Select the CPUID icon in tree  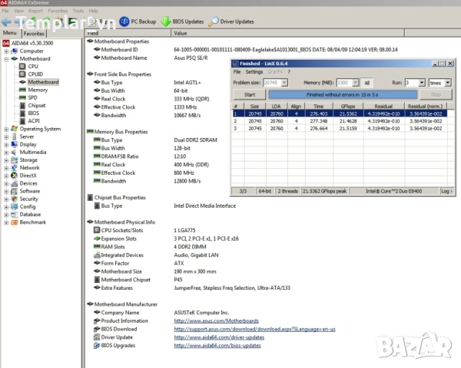tap(22, 74)
